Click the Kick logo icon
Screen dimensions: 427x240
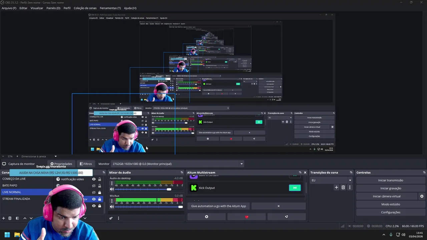click(x=193, y=188)
